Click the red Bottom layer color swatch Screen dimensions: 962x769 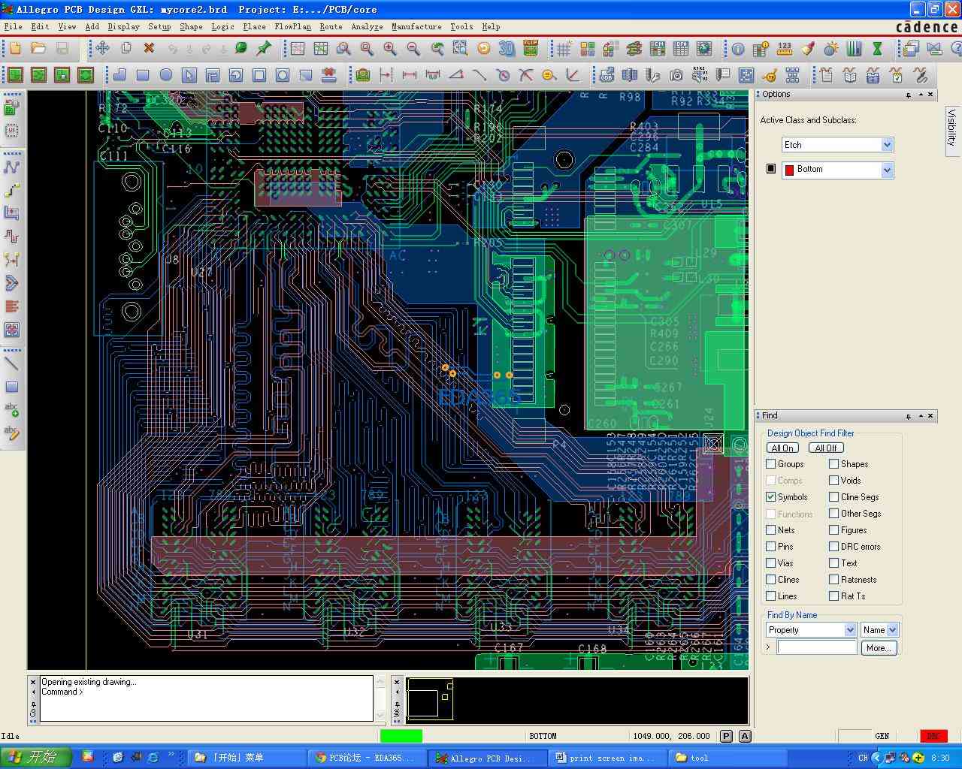(x=789, y=170)
